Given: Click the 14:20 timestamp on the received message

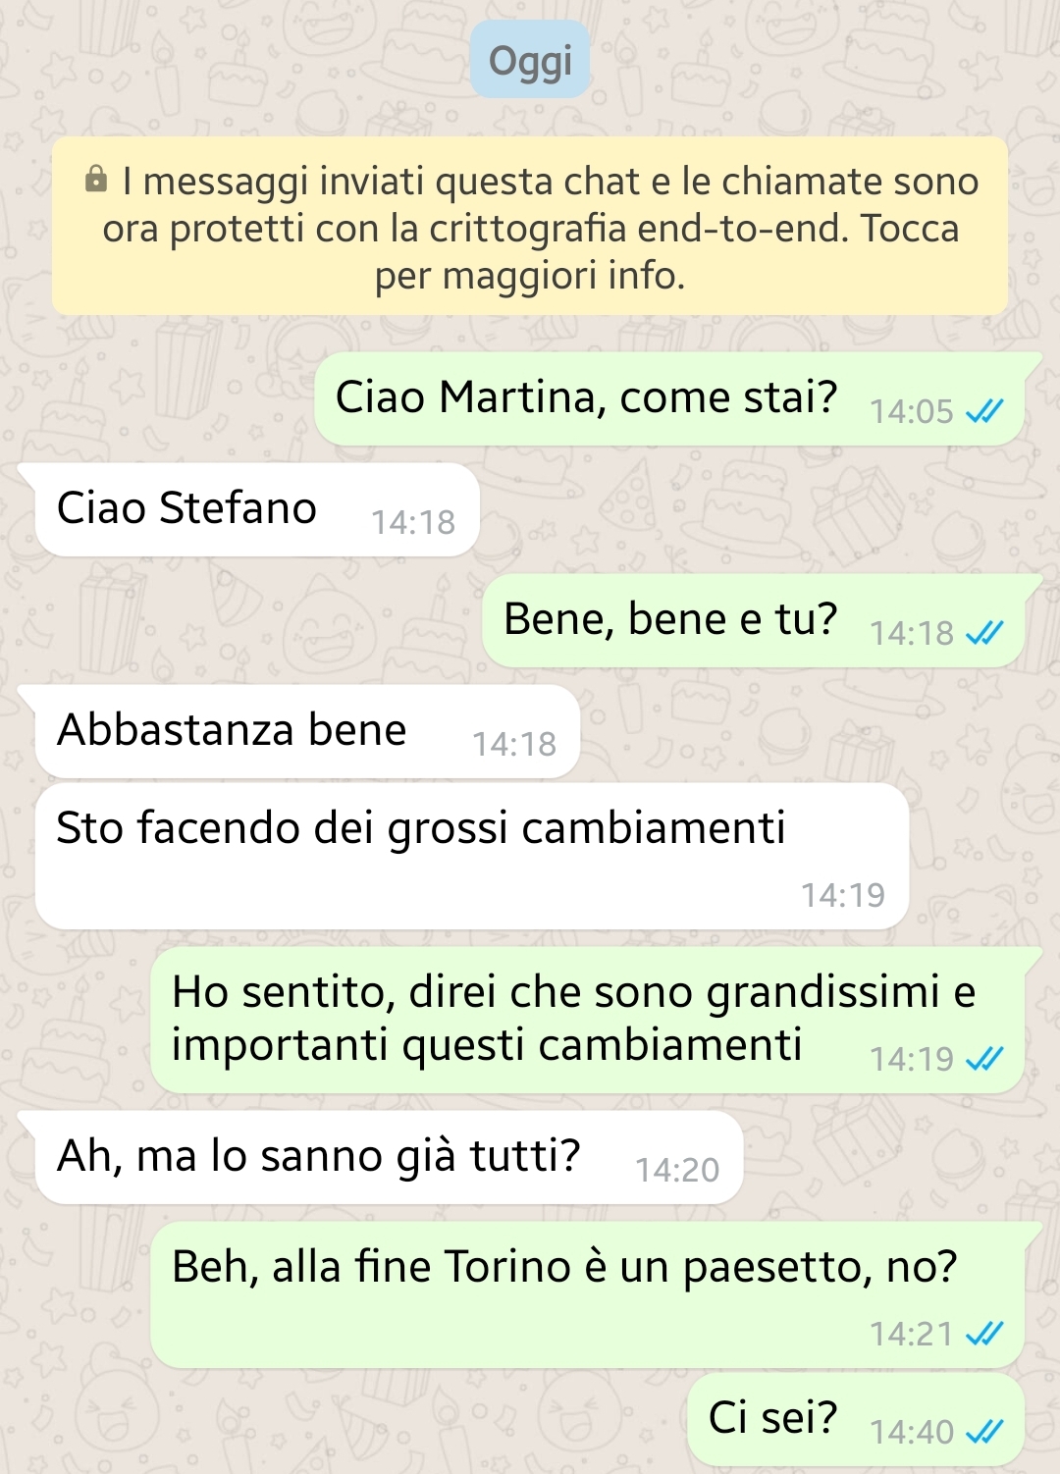Looking at the screenshot, I should click(x=677, y=1170).
